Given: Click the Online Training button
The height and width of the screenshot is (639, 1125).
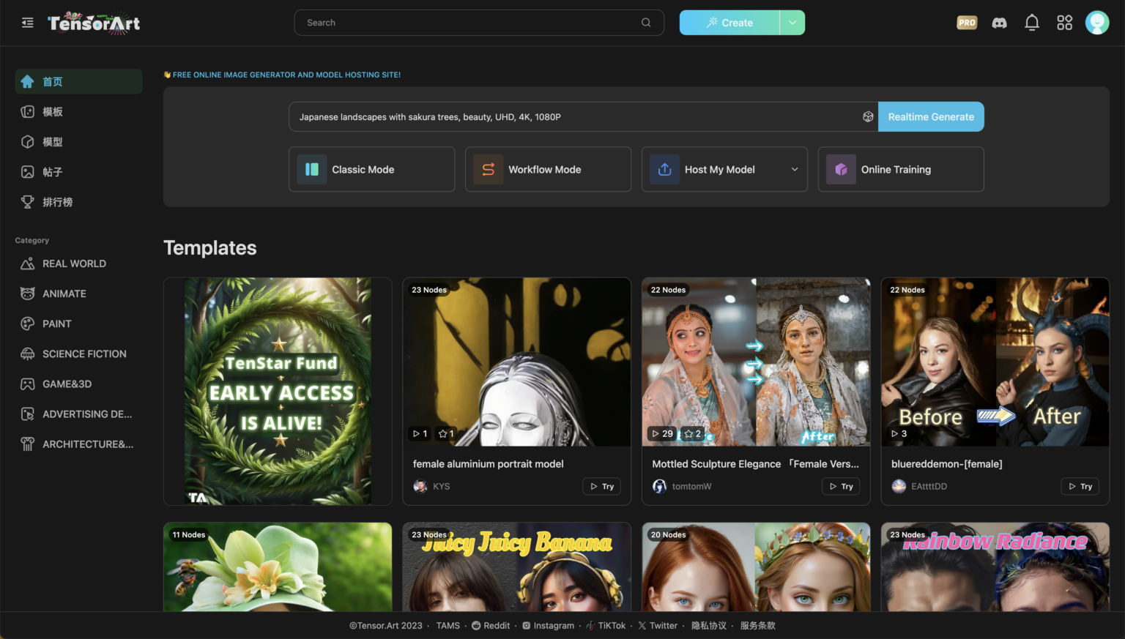Looking at the screenshot, I should coord(900,170).
